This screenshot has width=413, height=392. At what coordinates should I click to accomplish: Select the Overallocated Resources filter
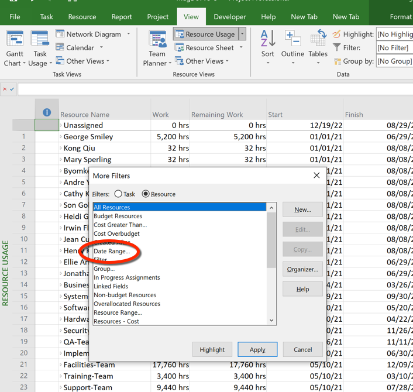[x=180, y=304]
